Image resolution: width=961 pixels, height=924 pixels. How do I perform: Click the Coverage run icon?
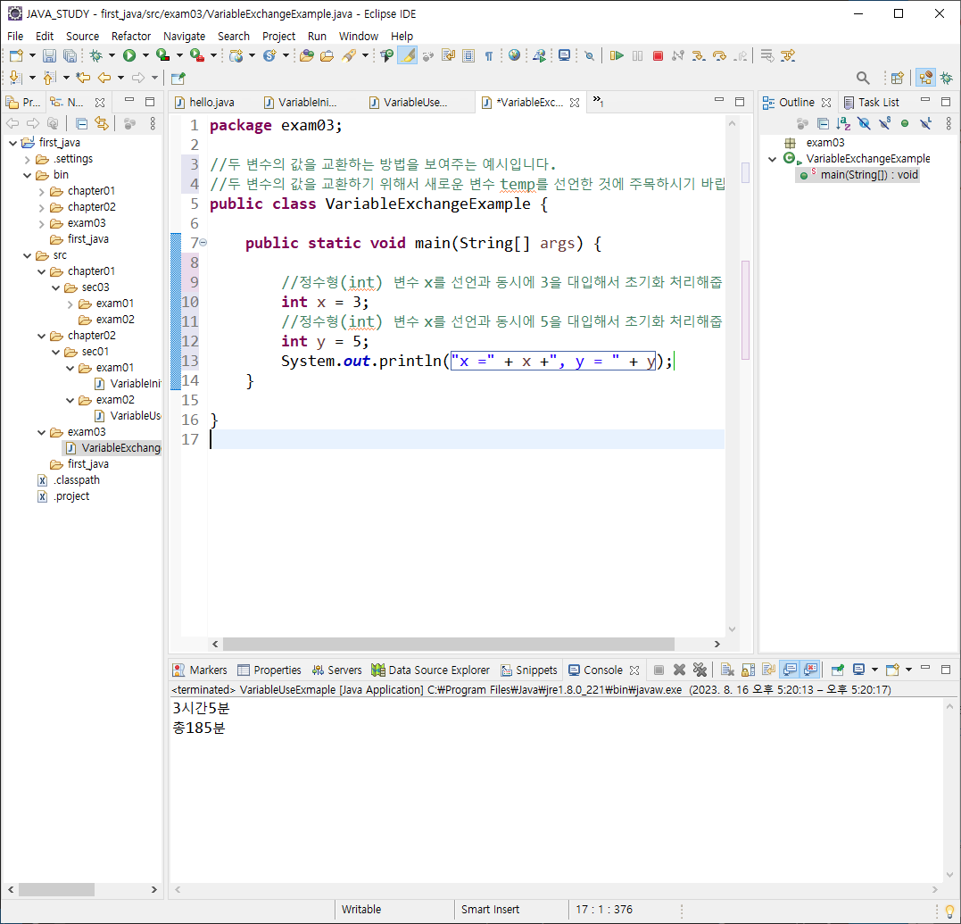pos(162,55)
